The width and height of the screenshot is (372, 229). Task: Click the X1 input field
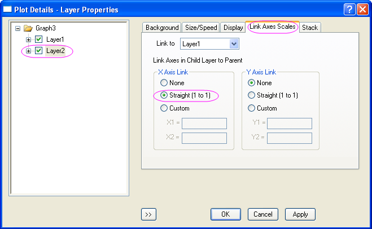(x=204, y=124)
